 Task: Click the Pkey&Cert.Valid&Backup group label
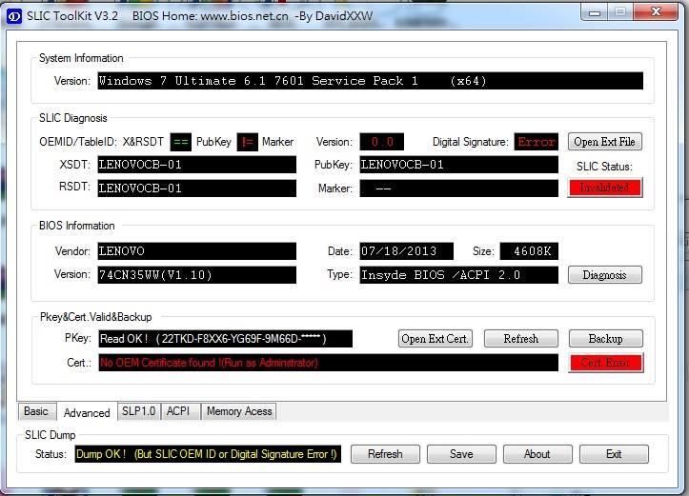96,317
